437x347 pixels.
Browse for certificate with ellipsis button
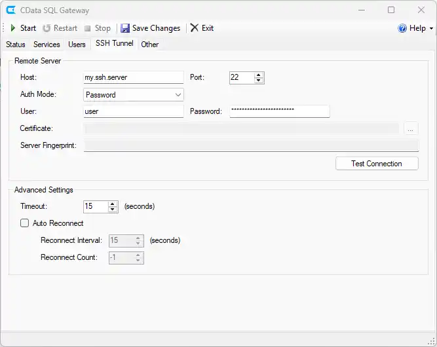410,129
